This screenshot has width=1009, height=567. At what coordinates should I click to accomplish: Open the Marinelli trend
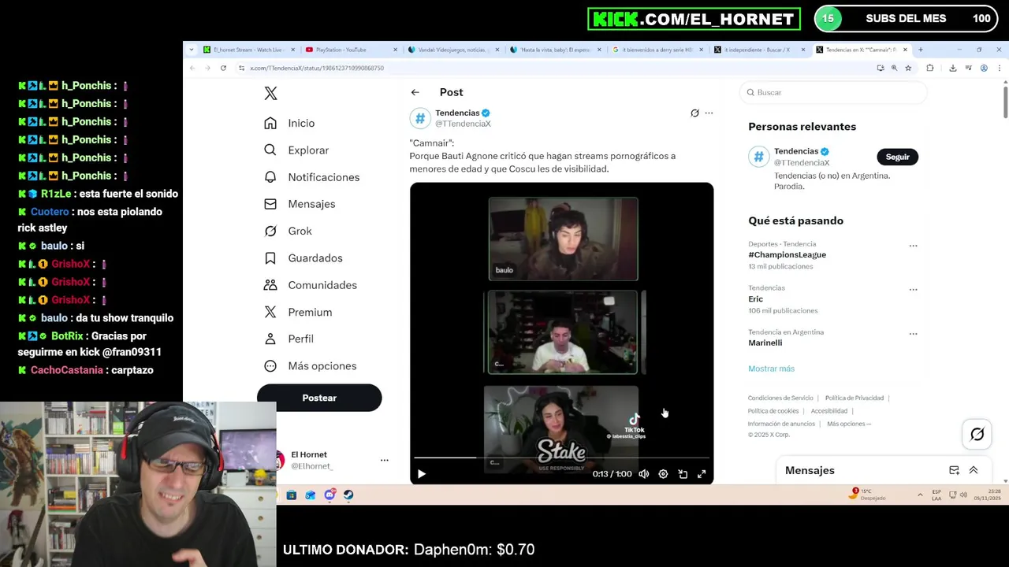[765, 343]
